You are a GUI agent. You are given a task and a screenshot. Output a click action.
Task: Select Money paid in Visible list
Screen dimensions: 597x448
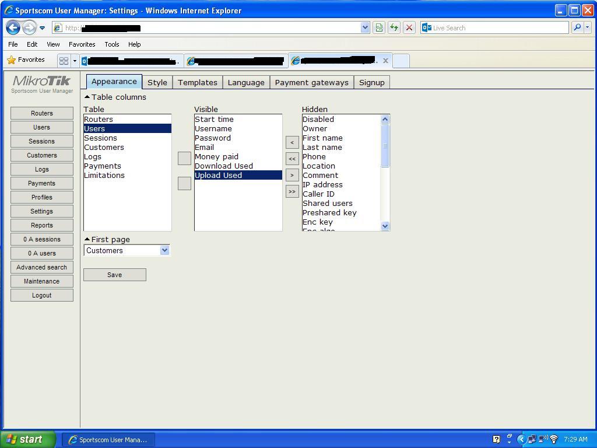(238, 156)
